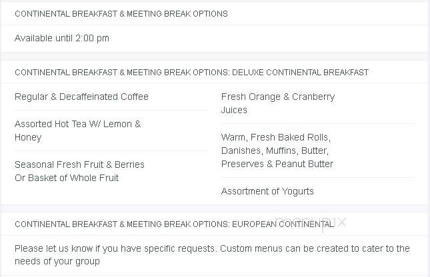This screenshot has width=430, height=277.
Task: Click Assortment of Yogurts item
Action: point(267,191)
